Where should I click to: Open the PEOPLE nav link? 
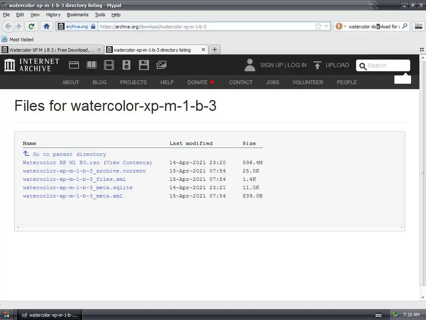click(x=347, y=82)
